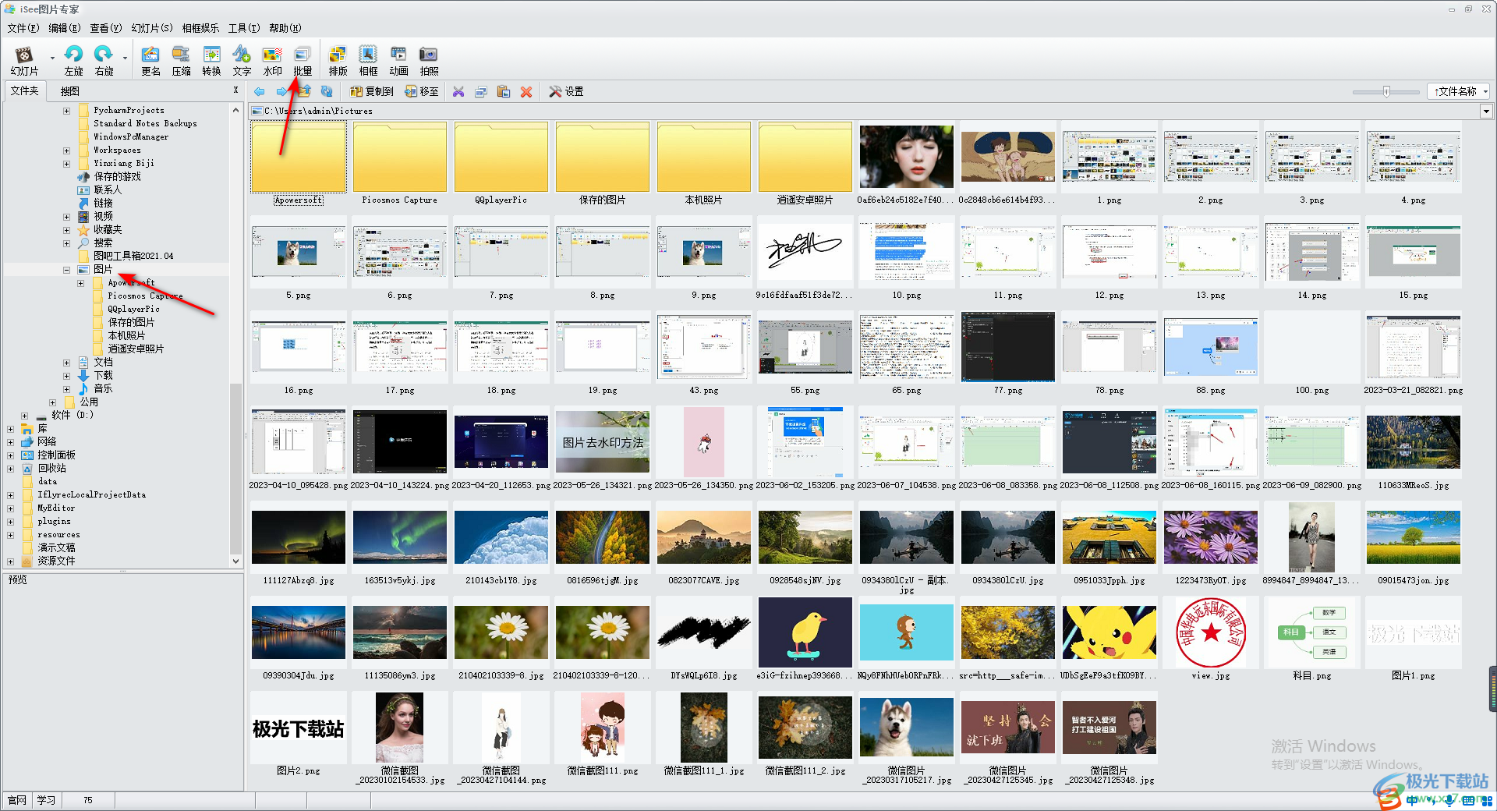Viewport: 1497px width, 811px height.
Task: Close the folder panel with X
Action: (x=235, y=90)
